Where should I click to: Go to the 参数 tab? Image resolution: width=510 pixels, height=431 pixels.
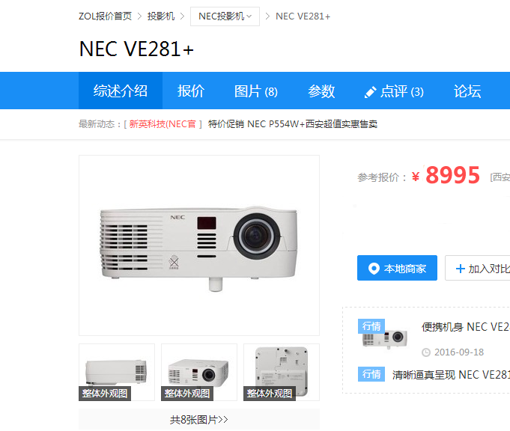321,91
